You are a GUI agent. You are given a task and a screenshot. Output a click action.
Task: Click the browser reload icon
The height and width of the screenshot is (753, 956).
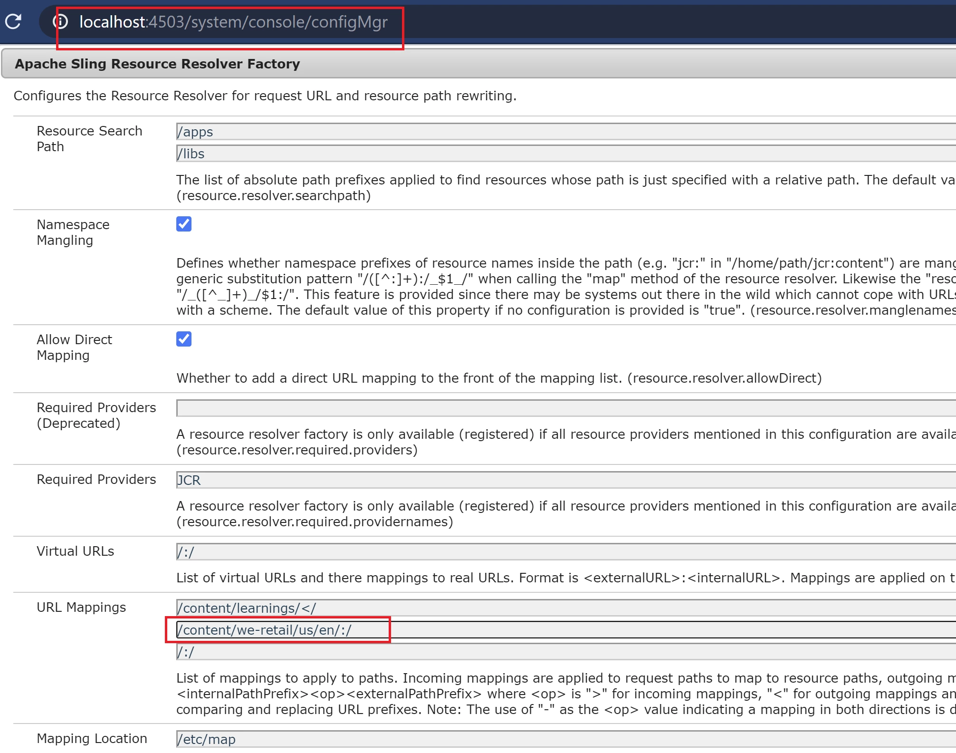coord(13,21)
